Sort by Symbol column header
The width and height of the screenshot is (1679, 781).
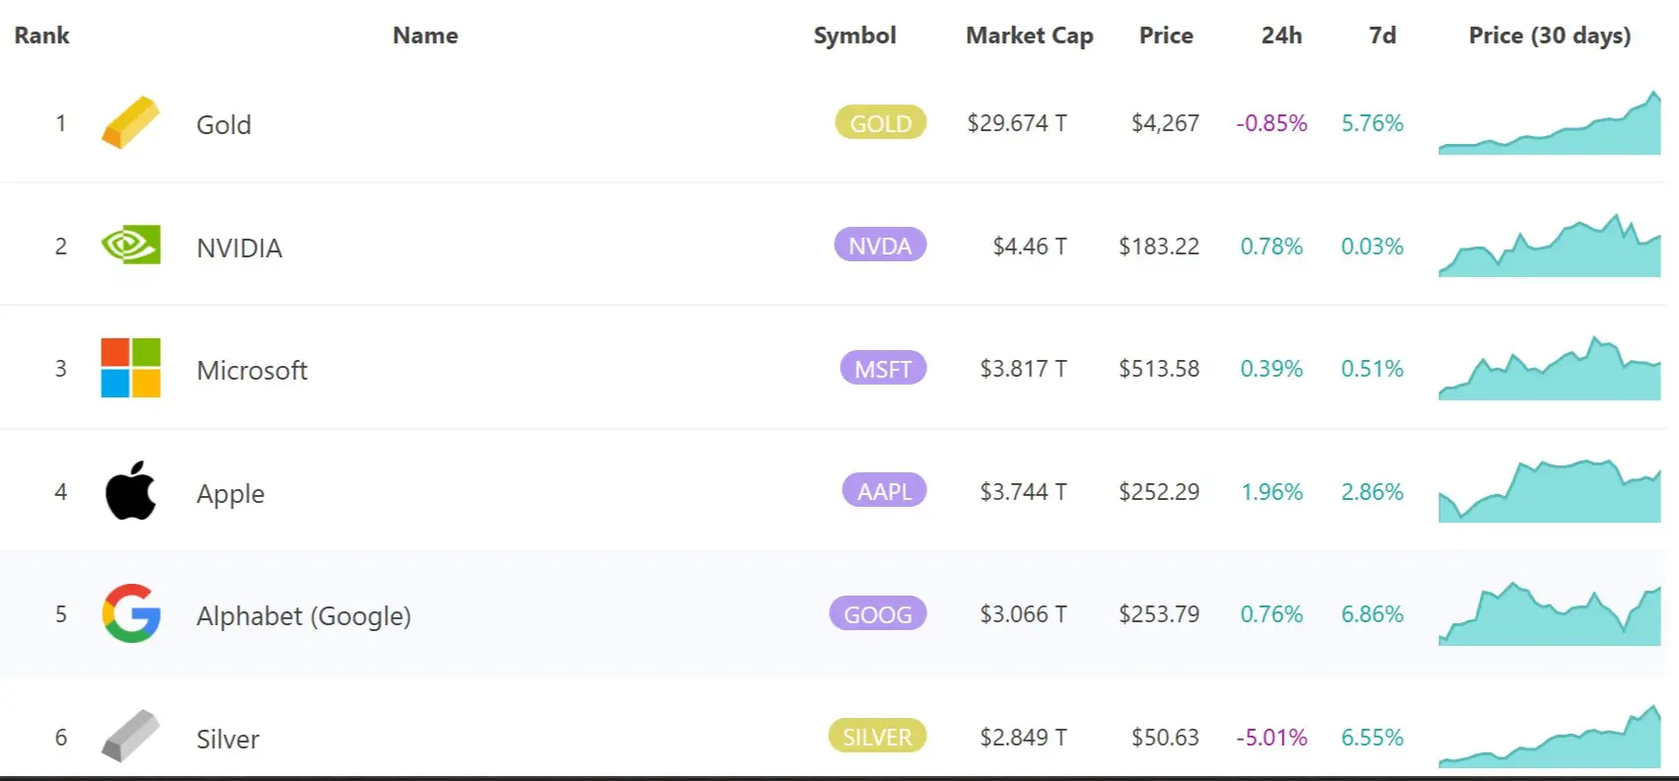coord(854,35)
